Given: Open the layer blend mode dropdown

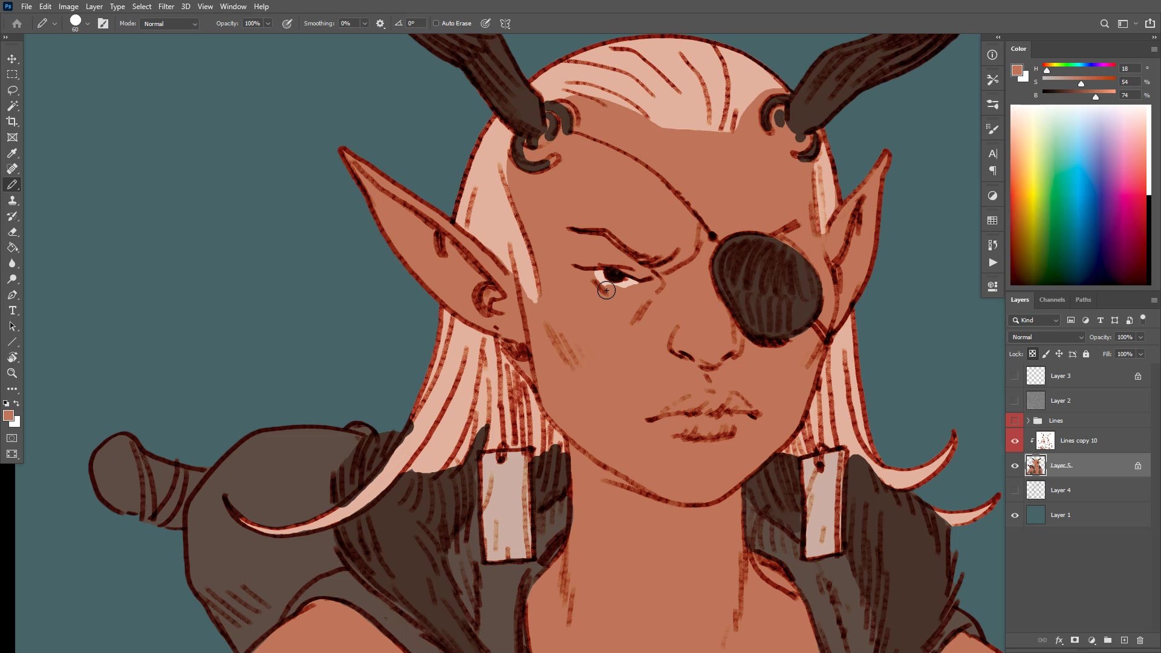Looking at the screenshot, I should (x=1046, y=337).
